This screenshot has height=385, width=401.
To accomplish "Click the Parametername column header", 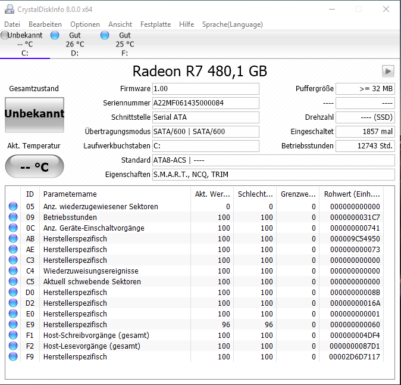I will pyautogui.click(x=115, y=194).
